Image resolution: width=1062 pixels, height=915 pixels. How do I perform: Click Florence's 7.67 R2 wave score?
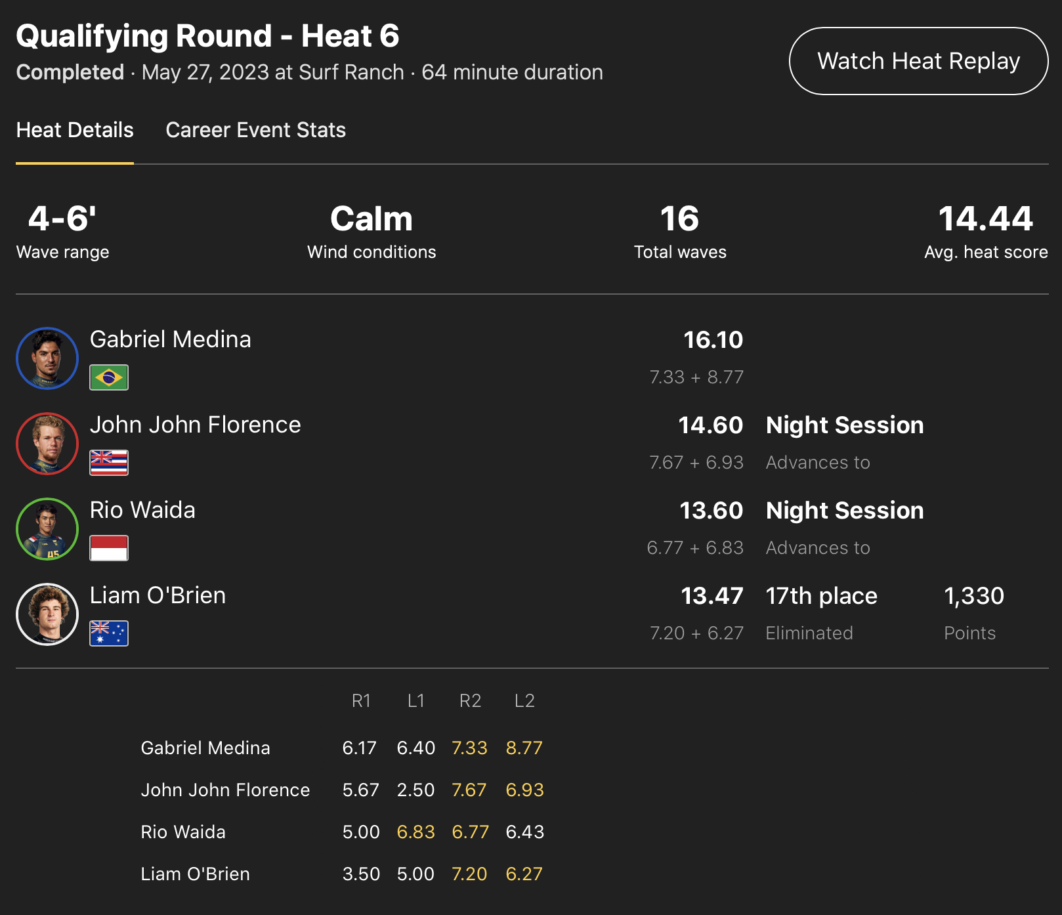469,790
